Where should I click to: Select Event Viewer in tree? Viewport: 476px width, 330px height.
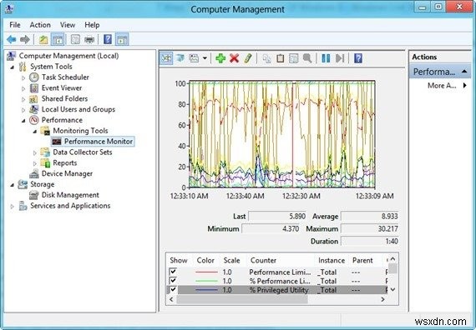62,87
